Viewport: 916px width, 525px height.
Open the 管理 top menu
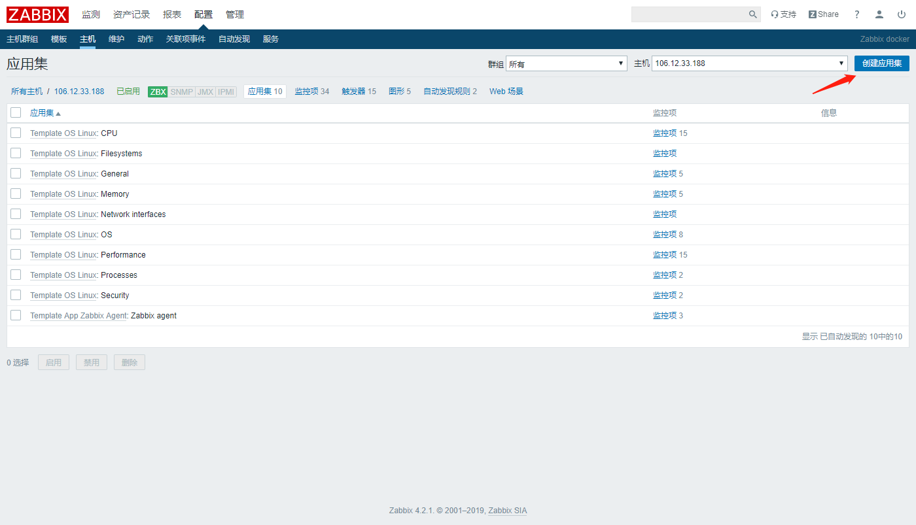pyautogui.click(x=235, y=14)
